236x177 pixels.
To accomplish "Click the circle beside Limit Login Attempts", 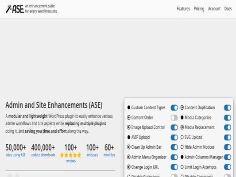I will [182, 167].
